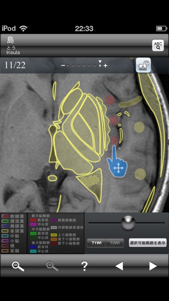Pick the purple 前脈絡動脈 swatch
The height and width of the screenshot is (301, 169).
click(x=54, y=220)
